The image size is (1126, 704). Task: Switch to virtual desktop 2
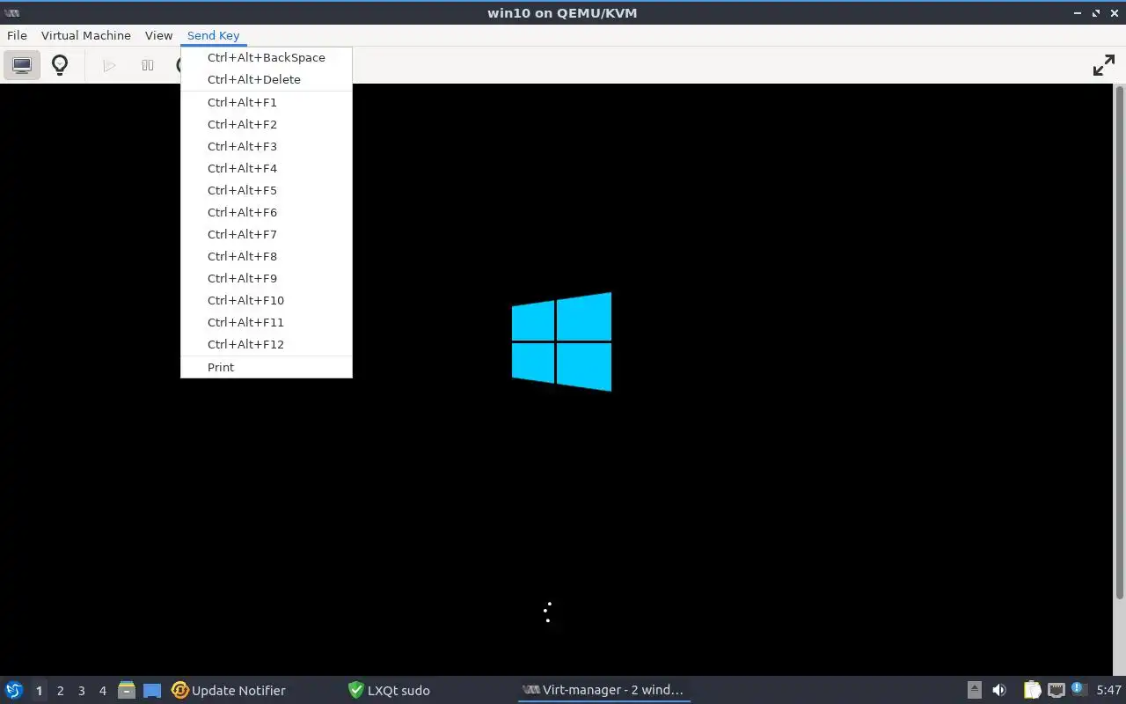(60, 691)
